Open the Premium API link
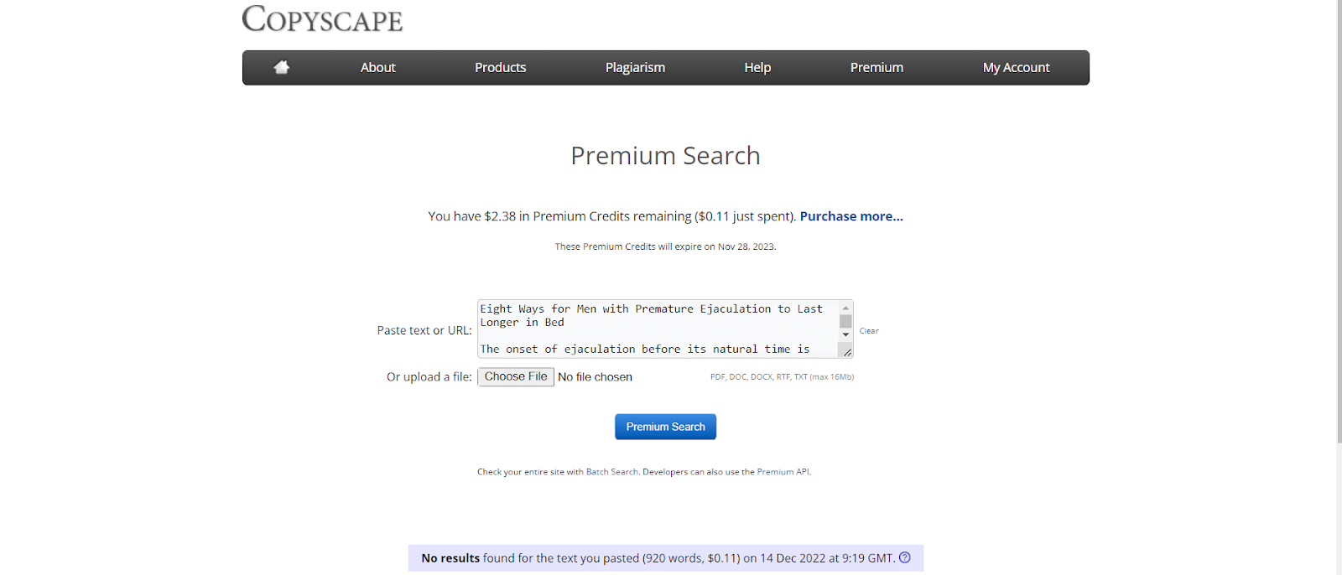 tap(783, 472)
